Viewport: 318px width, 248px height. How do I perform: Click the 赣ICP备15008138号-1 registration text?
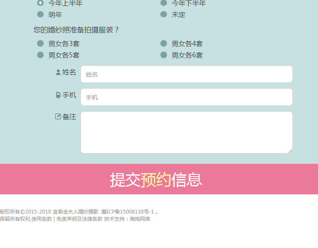coord(128,212)
